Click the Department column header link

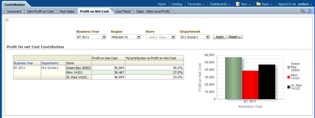point(50,63)
